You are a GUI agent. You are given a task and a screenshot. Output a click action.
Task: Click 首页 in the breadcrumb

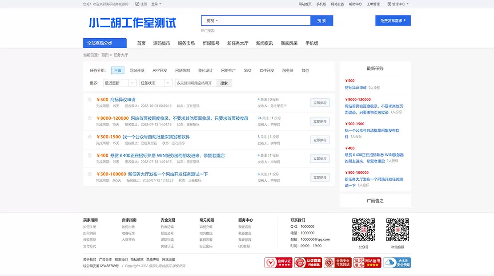105,55
